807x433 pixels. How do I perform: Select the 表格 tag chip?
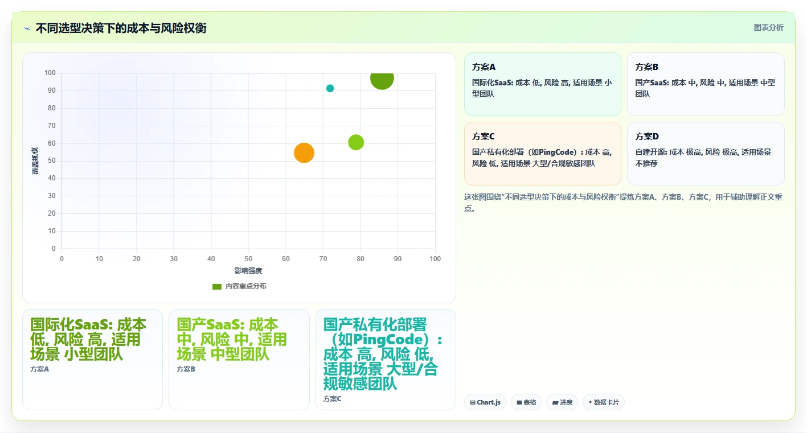526,402
